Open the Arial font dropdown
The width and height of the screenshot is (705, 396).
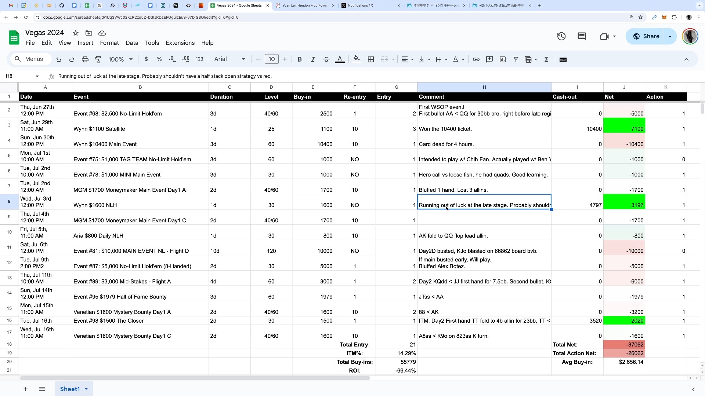[230, 59]
